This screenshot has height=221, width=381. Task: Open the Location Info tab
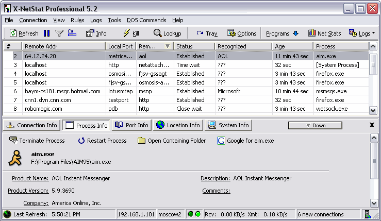coord(178,125)
